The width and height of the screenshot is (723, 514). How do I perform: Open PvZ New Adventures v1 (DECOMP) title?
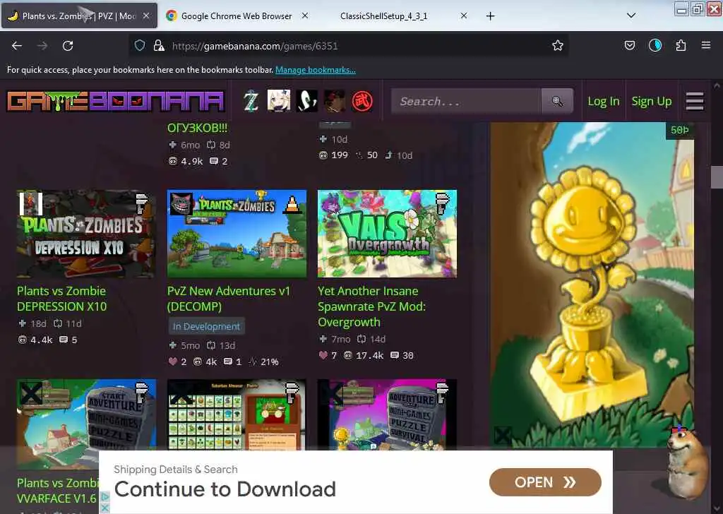[229, 299]
